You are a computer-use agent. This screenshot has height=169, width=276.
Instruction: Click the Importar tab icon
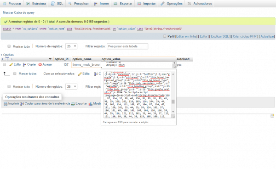139,4
